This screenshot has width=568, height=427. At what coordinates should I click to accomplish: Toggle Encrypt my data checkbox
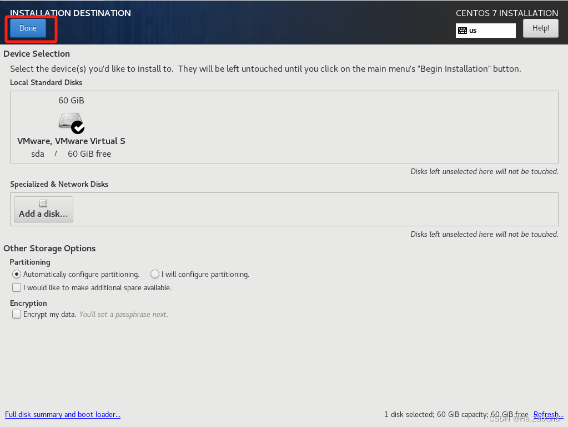pos(17,314)
